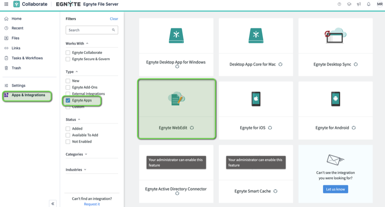Click the Clear filters link

point(114,19)
